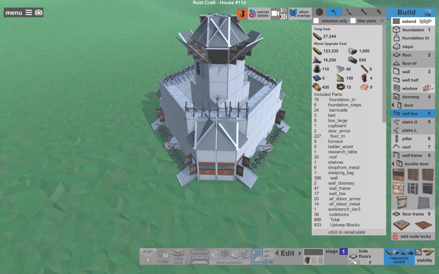Toggle the stability view
This screenshot has width=439, height=274.
(x=425, y=256)
